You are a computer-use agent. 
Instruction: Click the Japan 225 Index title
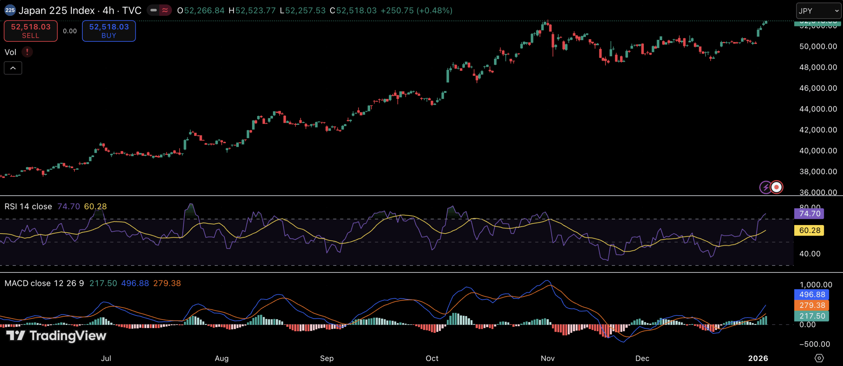pyautogui.click(x=57, y=11)
